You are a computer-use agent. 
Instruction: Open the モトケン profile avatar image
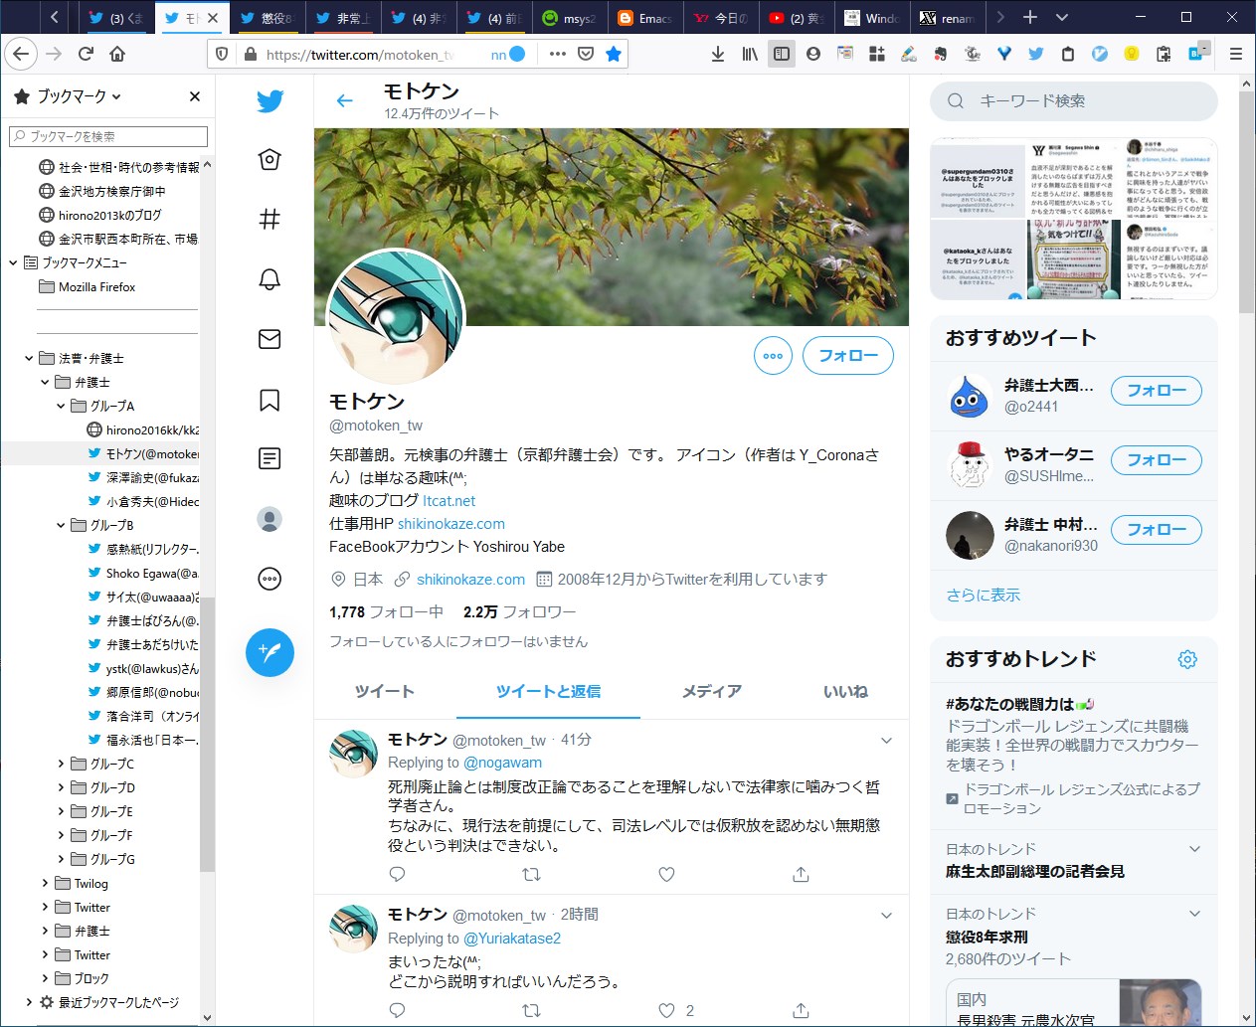(396, 315)
